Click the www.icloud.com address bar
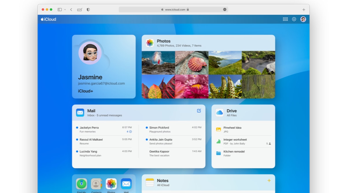Screen dimensions: 347x193 [x=173, y=10]
